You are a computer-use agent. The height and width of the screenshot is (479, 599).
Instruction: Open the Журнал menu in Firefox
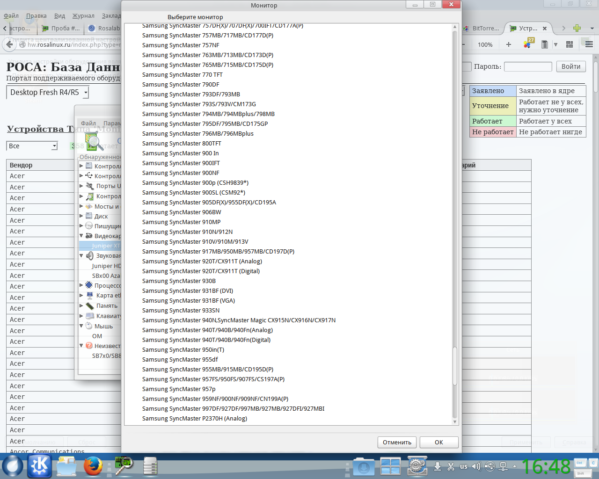(83, 16)
